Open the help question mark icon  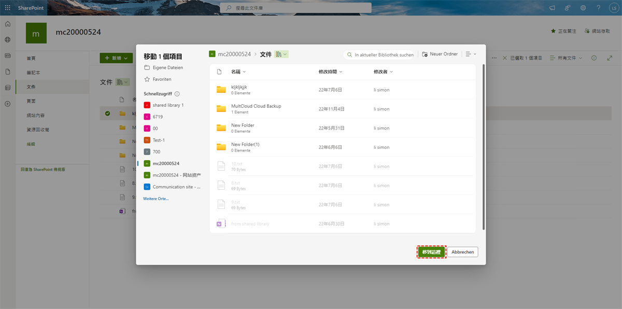pyautogui.click(x=599, y=8)
